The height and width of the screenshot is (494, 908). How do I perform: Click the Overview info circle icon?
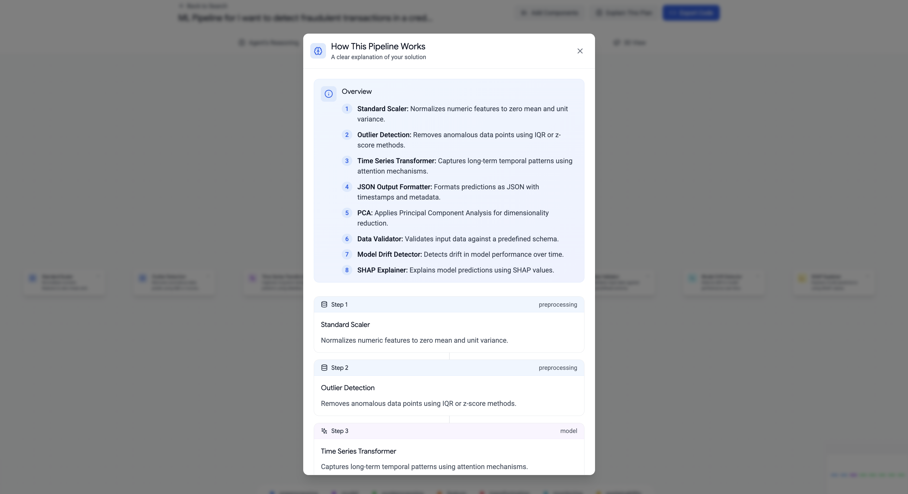[x=328, y=94]
